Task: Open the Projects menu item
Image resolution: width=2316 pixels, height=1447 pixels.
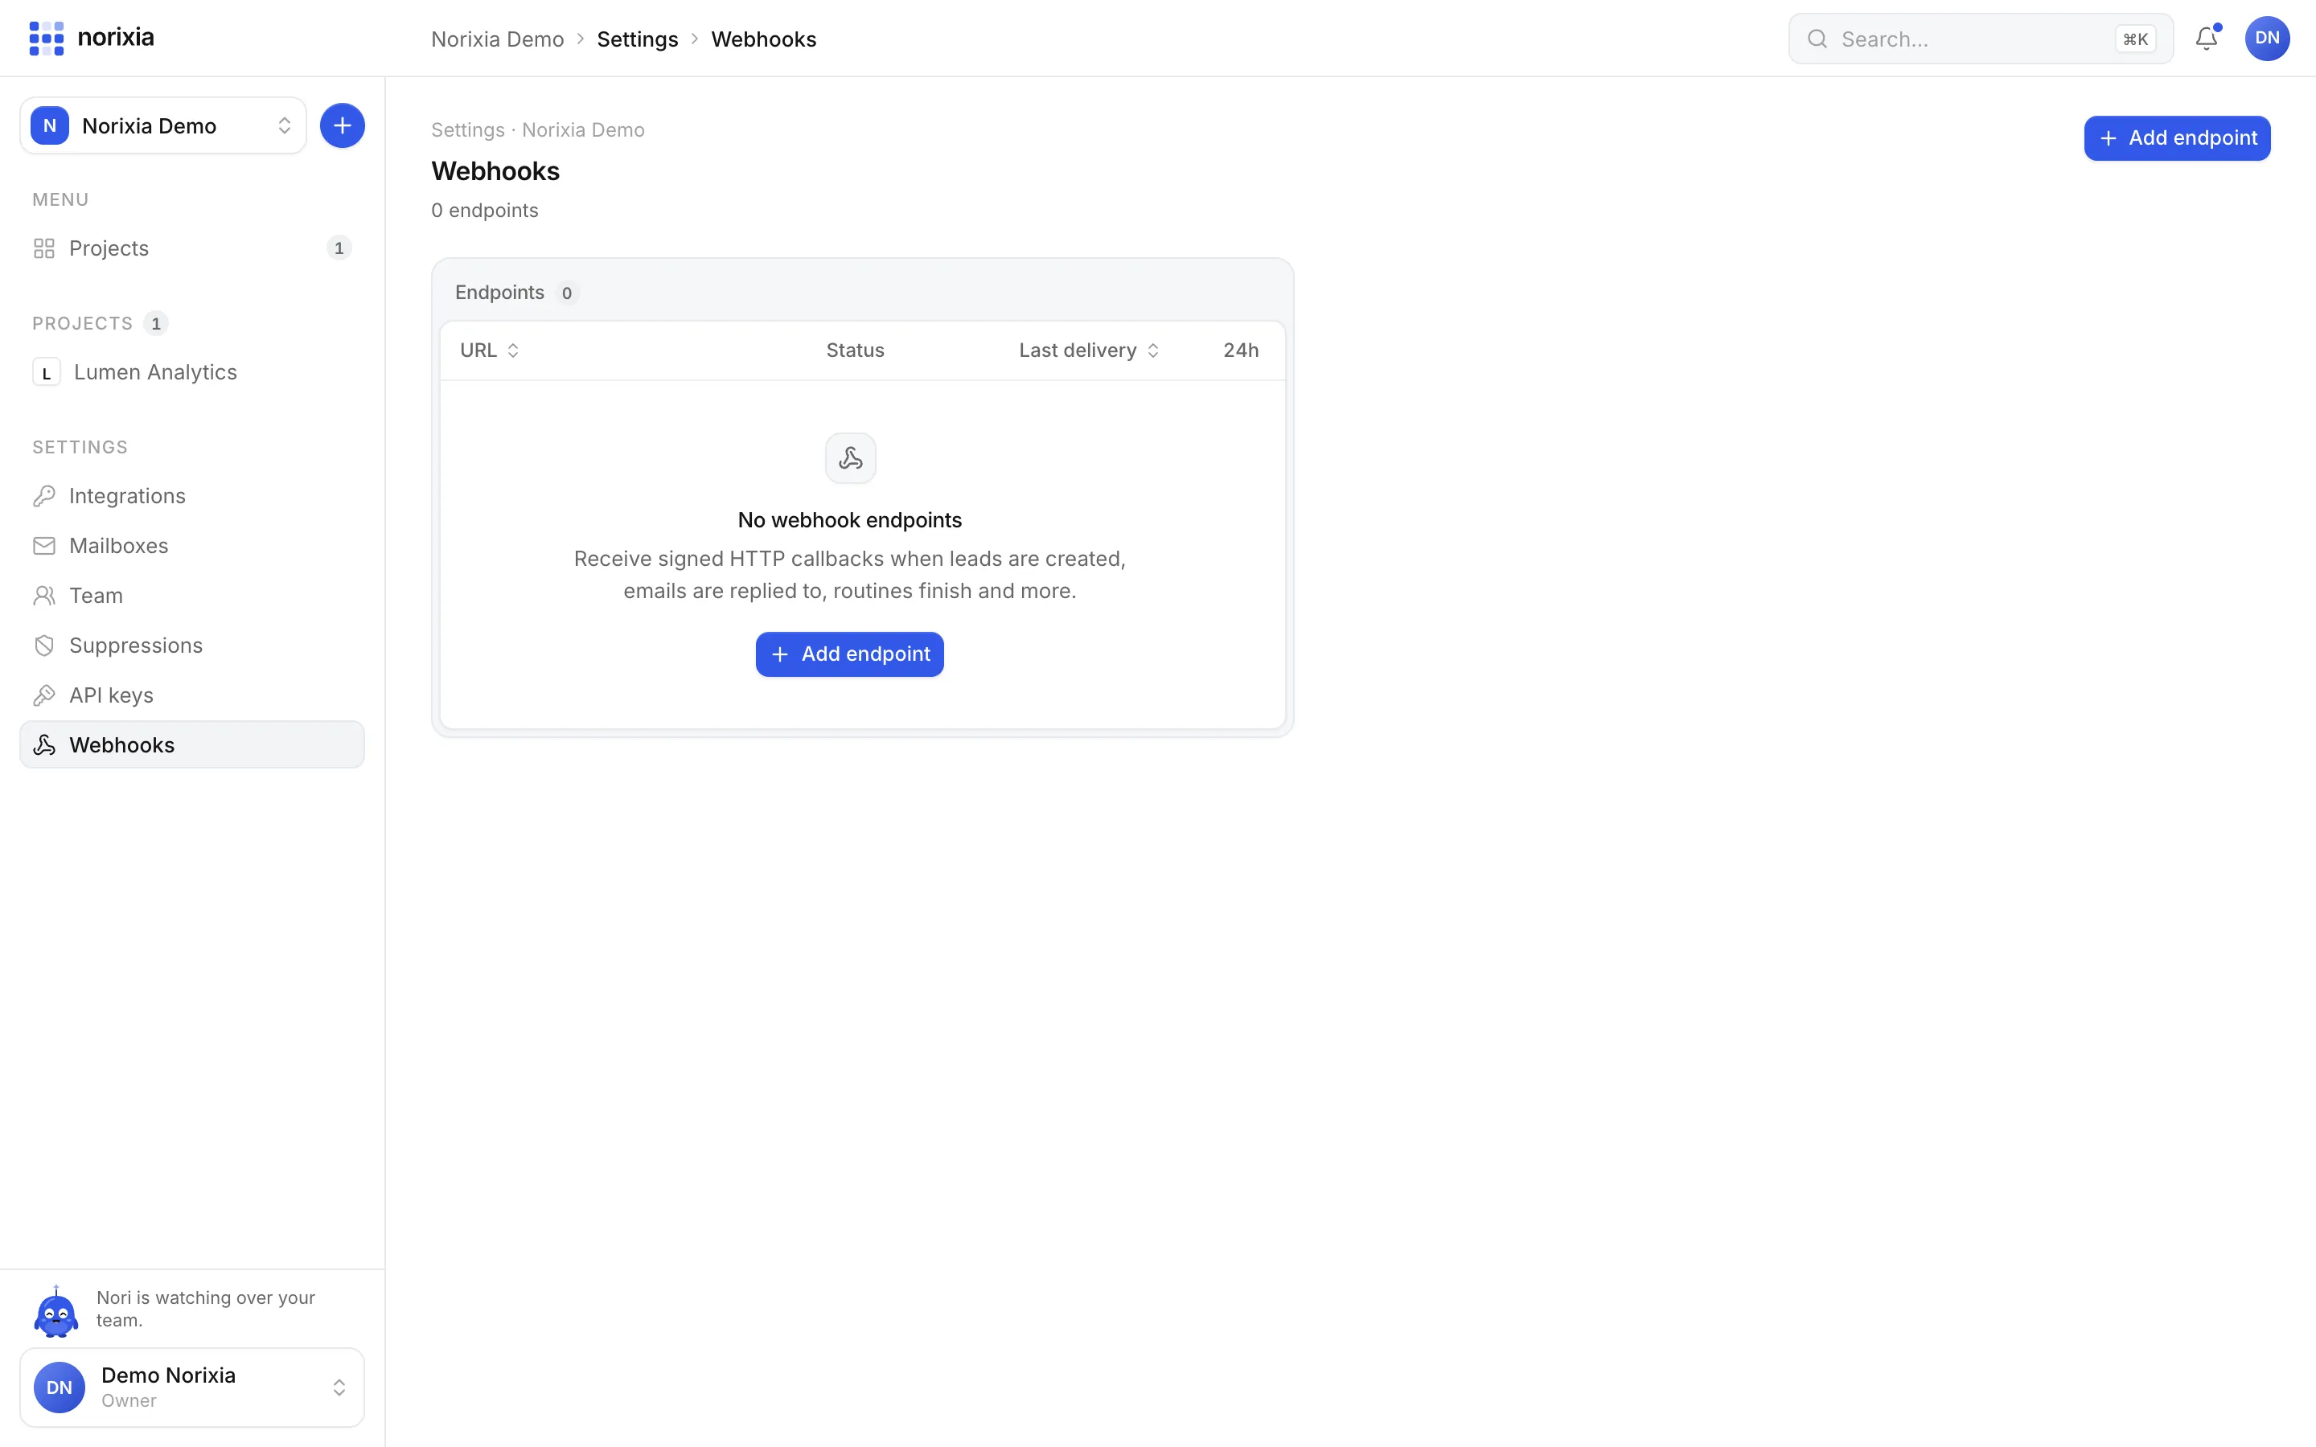Action: tap(191, 249)
